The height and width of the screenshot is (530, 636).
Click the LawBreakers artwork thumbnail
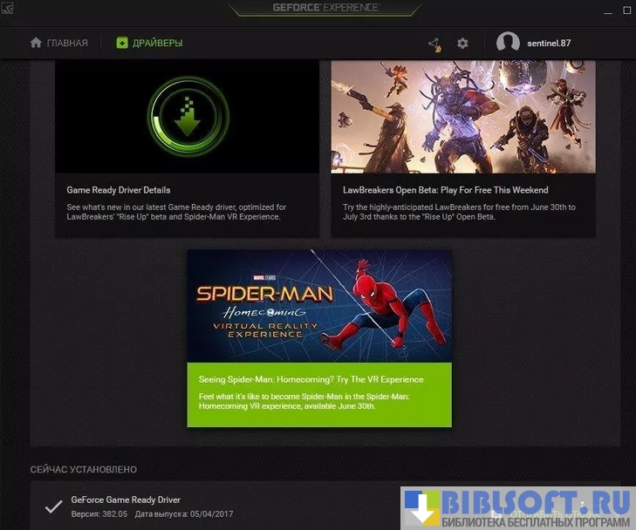463,117
